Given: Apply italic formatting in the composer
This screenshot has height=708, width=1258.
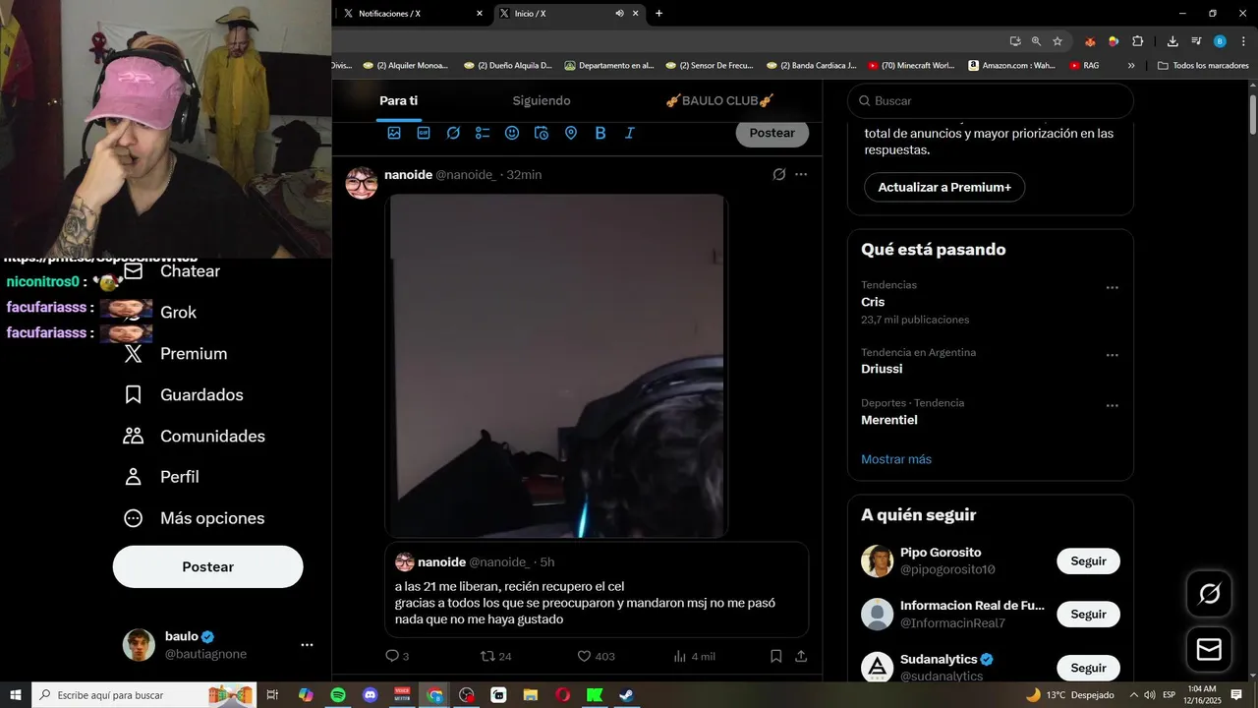Looking at the screenshot, I should coord(630,133).
